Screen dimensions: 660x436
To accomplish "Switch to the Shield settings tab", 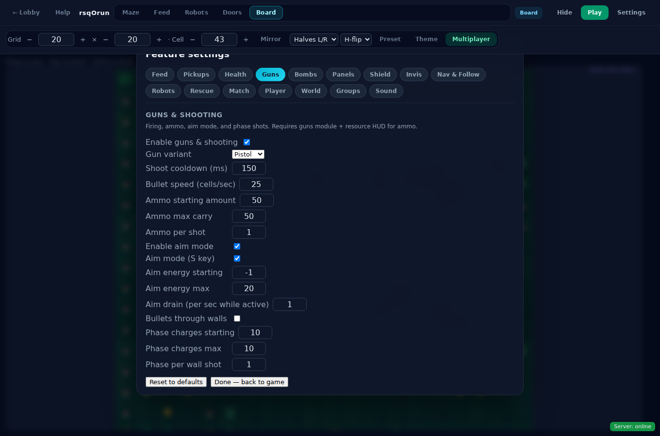I will coord(380,75).
